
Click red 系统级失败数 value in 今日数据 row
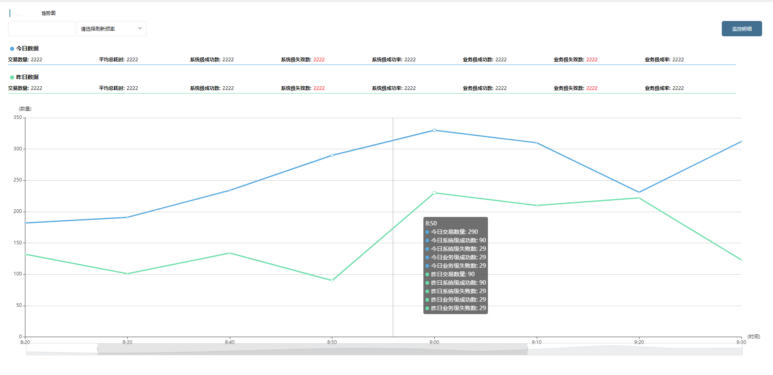click(319, 60)
